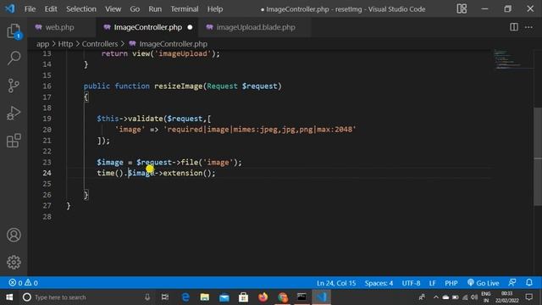
Task: Switch to the ImageController.php tab
Action: click(148, 27)
